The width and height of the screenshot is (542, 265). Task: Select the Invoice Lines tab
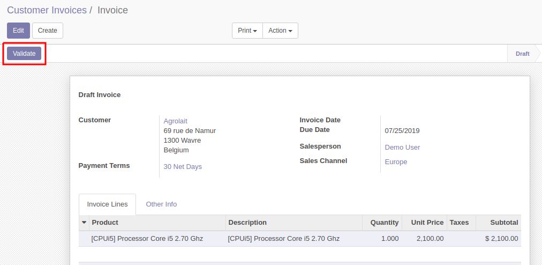click(107, 204)
